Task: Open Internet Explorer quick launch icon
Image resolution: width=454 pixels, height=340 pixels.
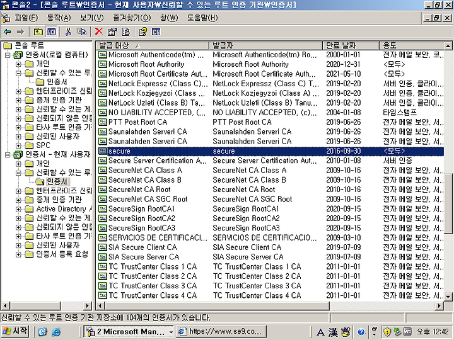Action: [x=56, y=332]
